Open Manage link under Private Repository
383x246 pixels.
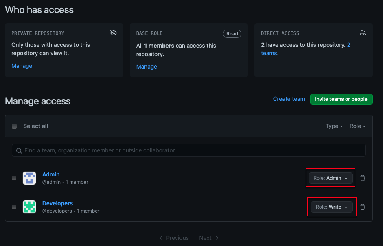[22, 66]
